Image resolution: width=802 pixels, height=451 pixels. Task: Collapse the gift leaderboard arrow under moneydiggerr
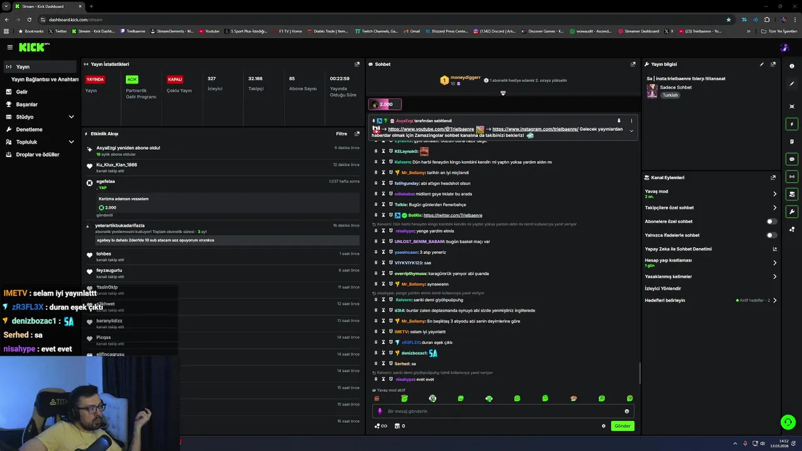(x=503, y=93)
